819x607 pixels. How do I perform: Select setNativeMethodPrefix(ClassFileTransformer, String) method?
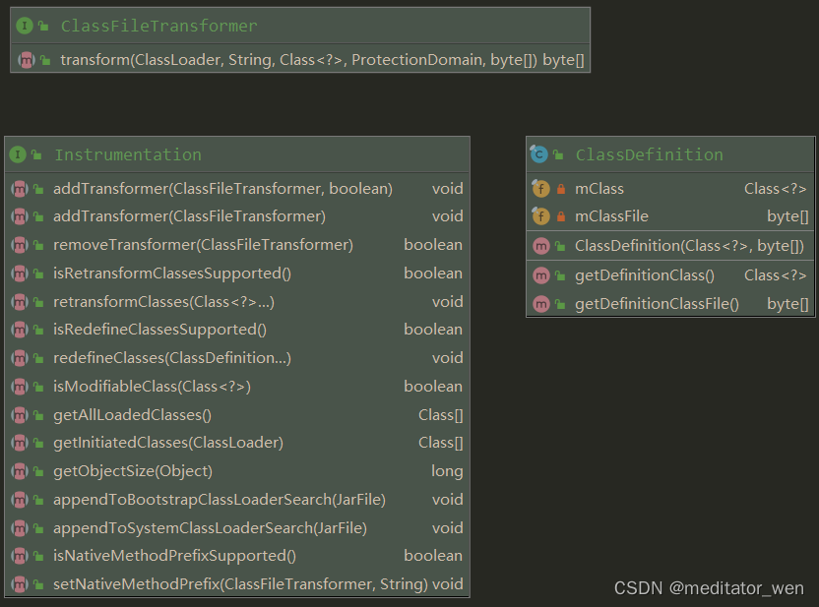[x=241, y=584]
